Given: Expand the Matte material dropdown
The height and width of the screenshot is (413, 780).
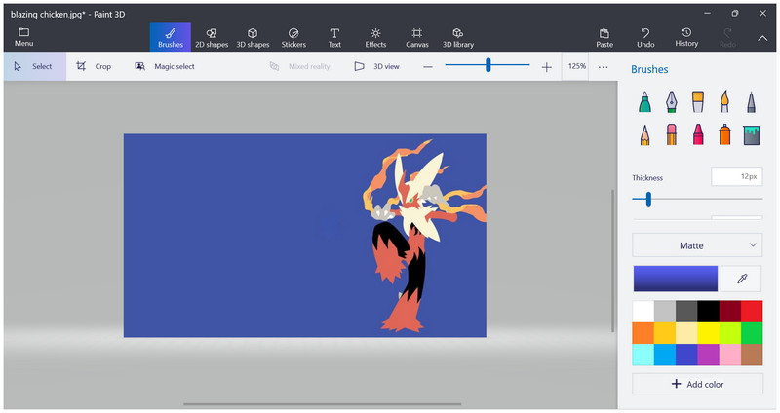Looking at the screenshot, I should click(x=697, y=245).
